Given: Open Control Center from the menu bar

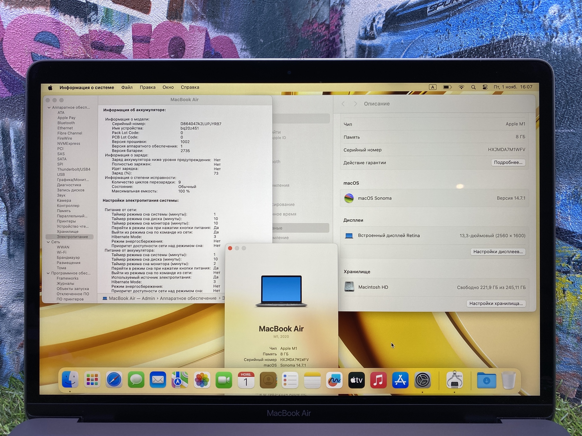Looking at the screenshot, I should tap(485, 87).
